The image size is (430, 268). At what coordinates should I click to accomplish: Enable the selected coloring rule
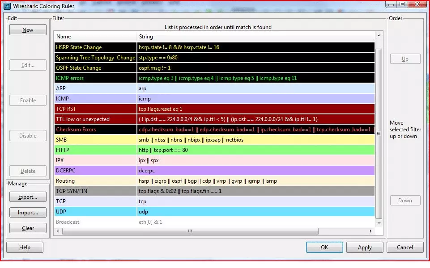(x=27, y=100)
